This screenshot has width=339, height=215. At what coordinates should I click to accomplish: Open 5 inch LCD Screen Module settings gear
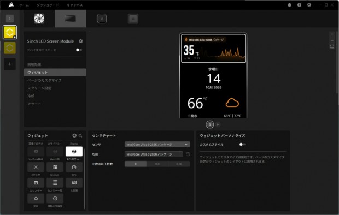point(80,41)
